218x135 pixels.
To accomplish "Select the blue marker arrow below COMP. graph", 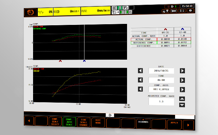I will click(84, 61).
